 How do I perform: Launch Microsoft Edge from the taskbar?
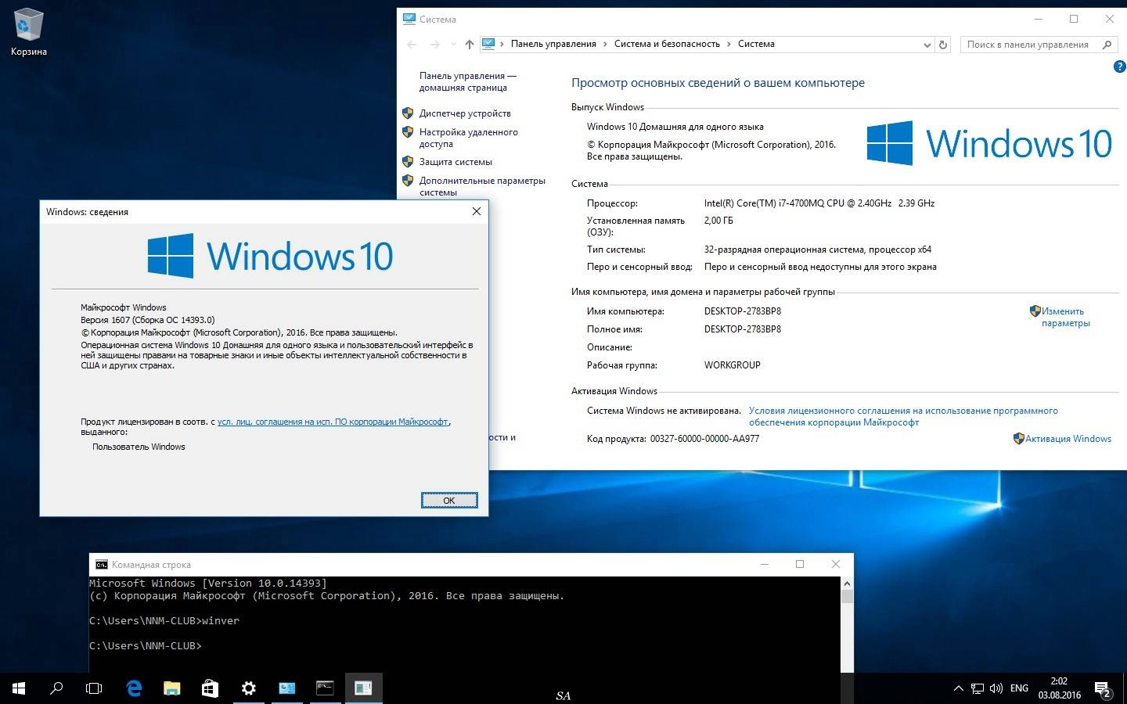pos(134,688)
